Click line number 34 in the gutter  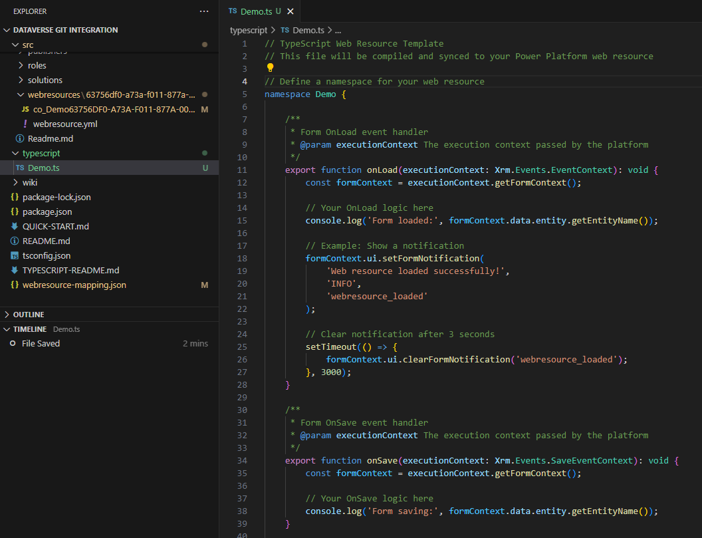click(242, 460)
